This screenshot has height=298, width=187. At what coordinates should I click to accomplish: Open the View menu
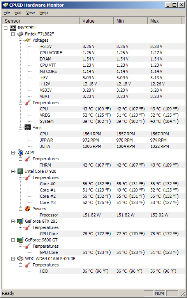click(30, 12)
